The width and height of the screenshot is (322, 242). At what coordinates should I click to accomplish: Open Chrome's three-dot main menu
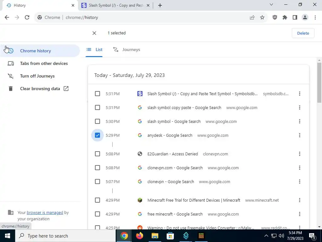[x=315, y=18]
